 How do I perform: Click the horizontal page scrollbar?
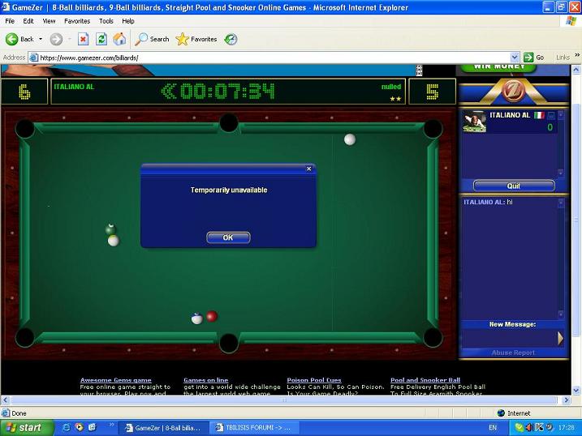pyautogui.click(x=284, y=400)
